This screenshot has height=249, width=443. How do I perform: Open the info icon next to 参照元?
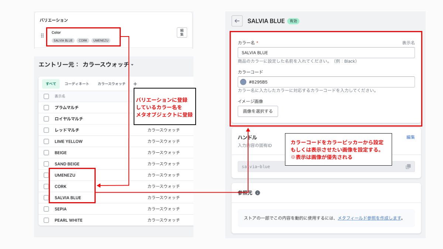coord(258,193)
